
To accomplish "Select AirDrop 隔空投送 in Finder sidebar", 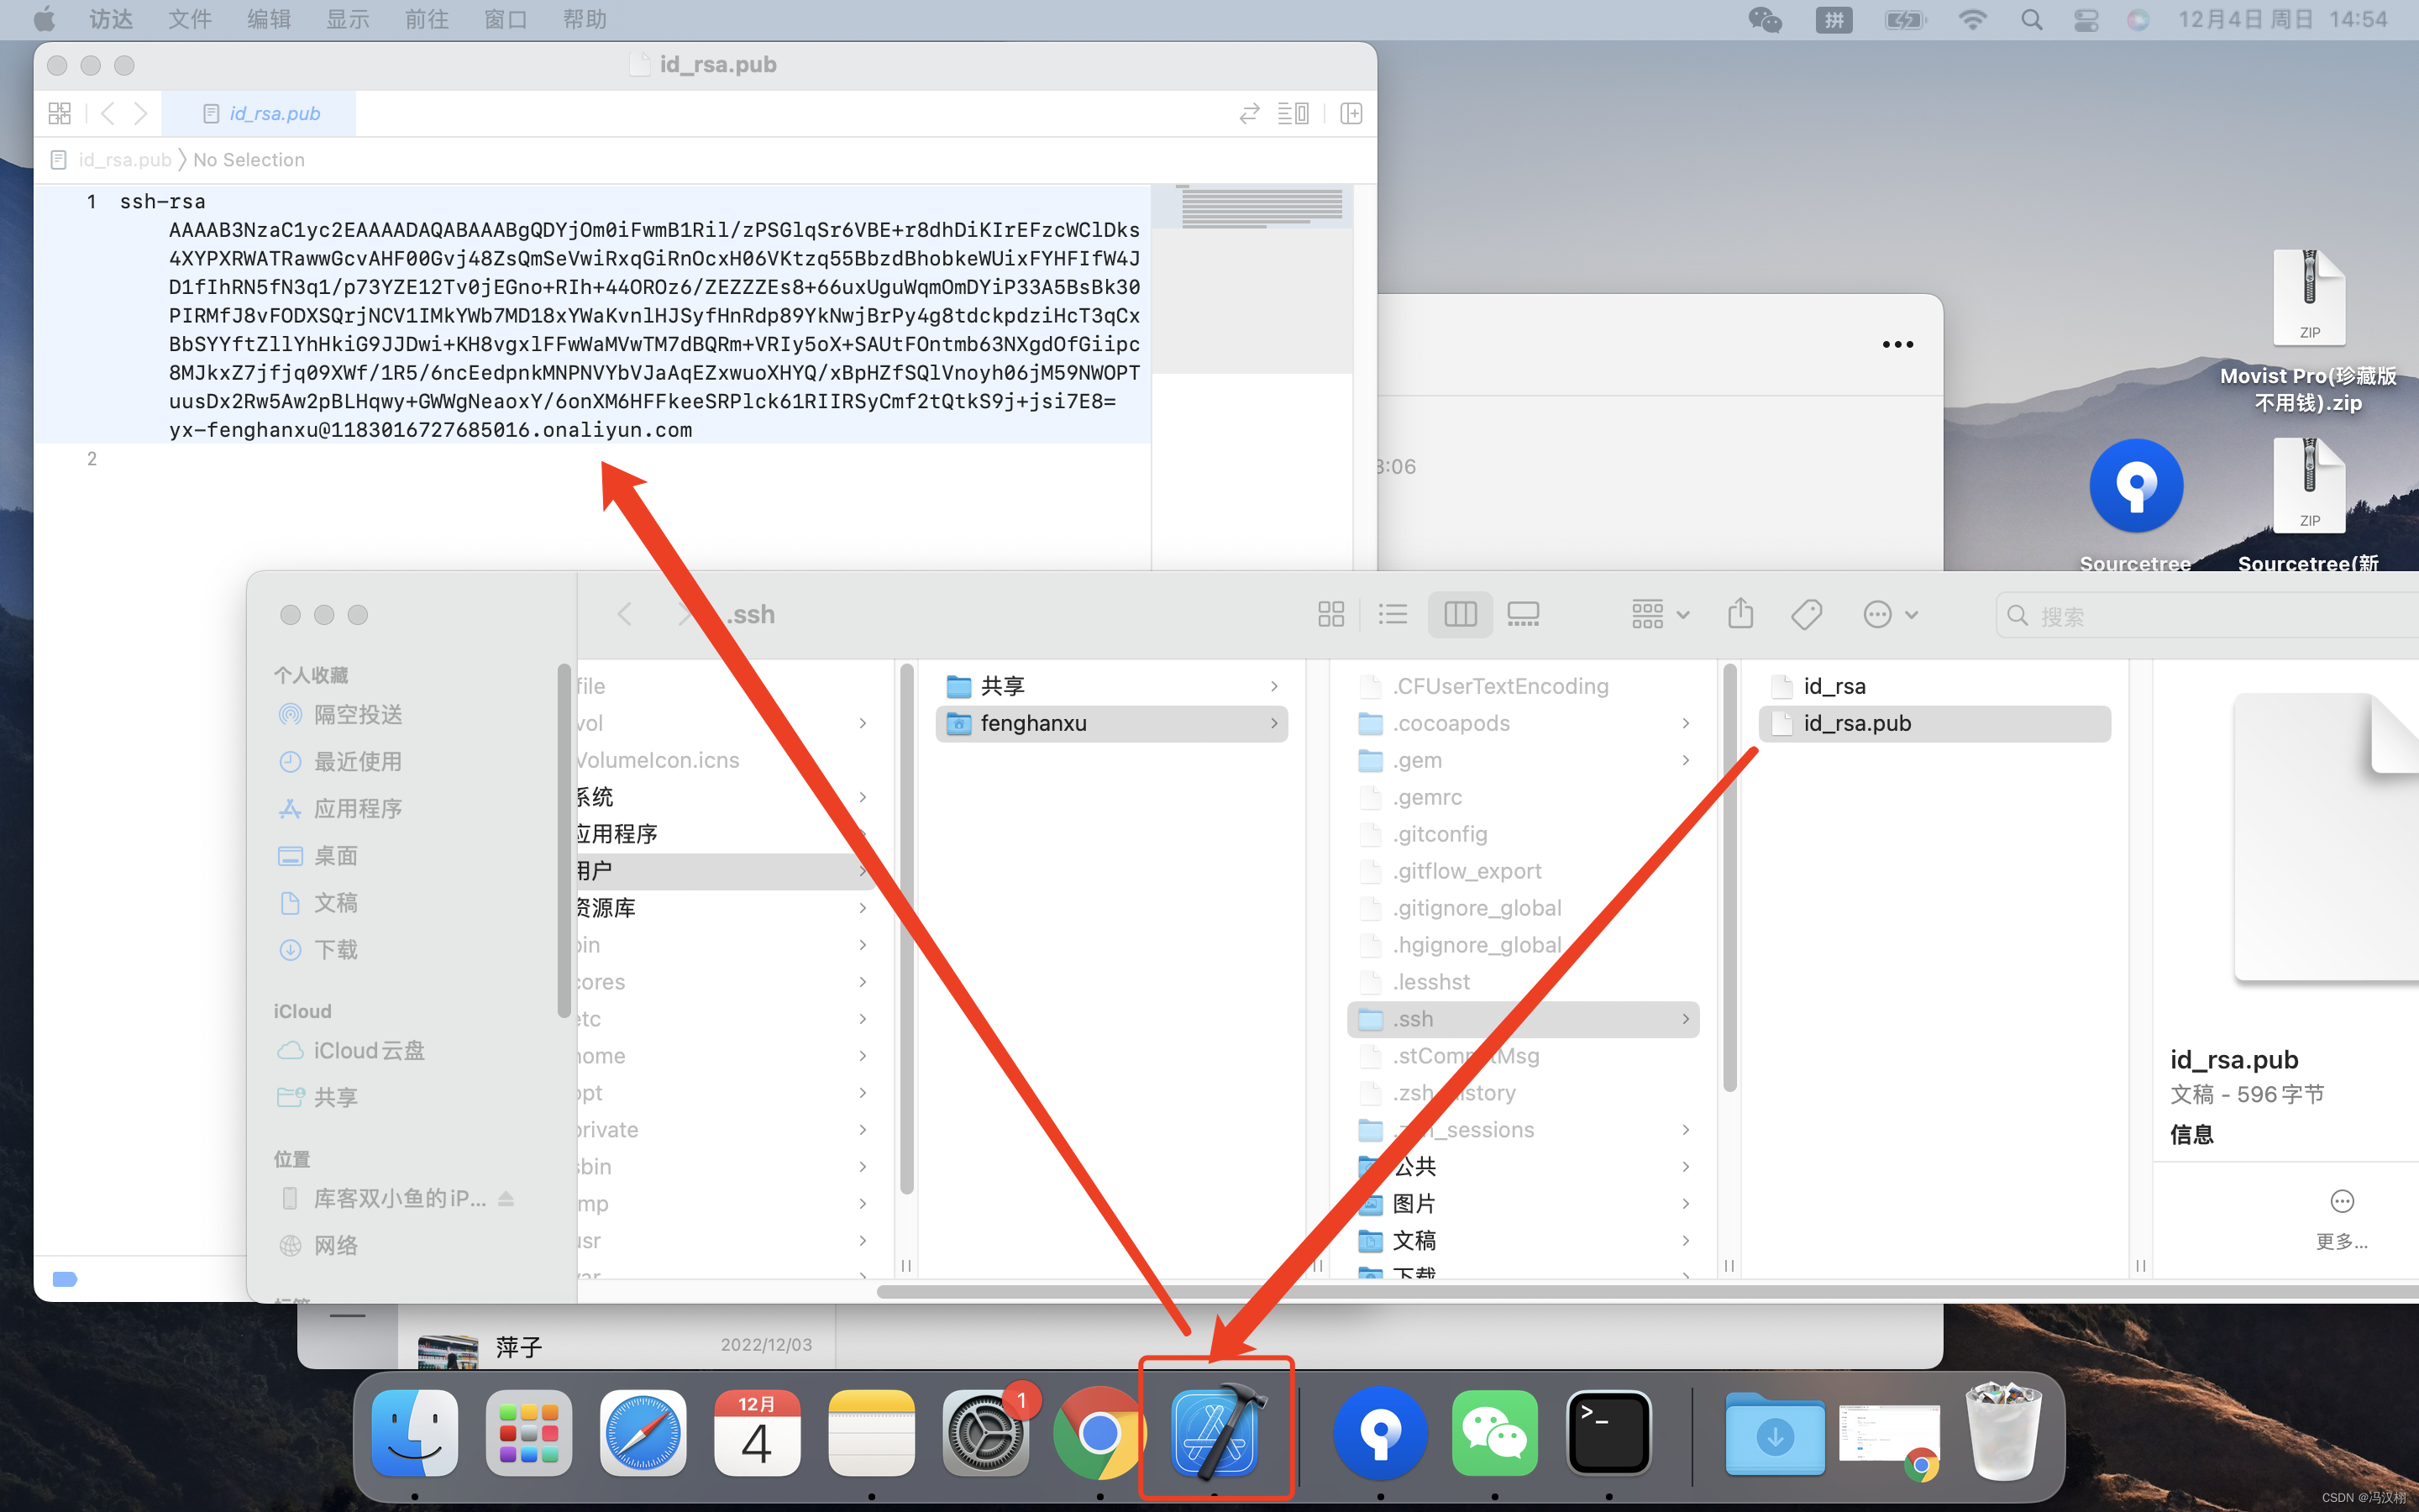I will tap(342, 714).
